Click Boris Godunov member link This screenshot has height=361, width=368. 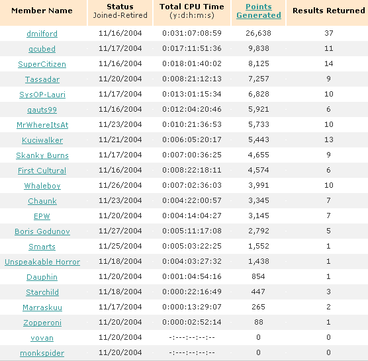42,231
